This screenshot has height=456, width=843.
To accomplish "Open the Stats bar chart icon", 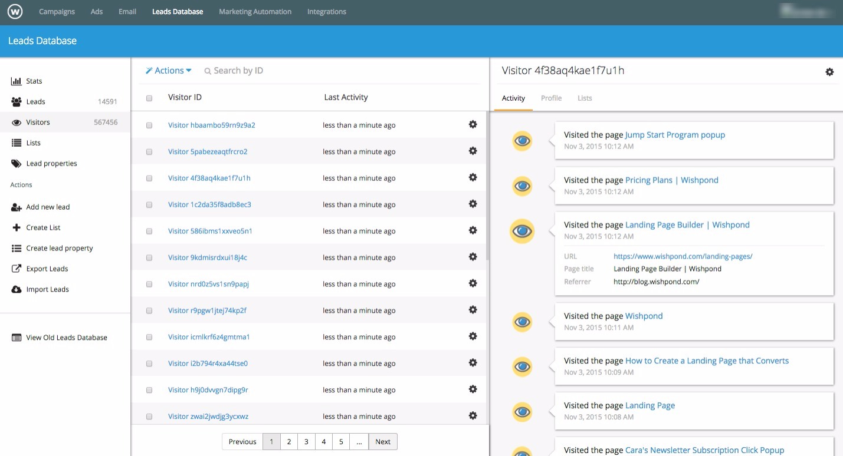I will pyautogui.click(x=17, y=81).
